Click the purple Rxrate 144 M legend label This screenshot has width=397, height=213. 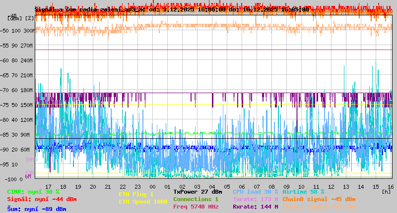(x=255, y=207)
